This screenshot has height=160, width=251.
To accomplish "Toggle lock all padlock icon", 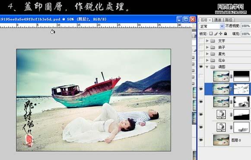I will click(226, 34).
